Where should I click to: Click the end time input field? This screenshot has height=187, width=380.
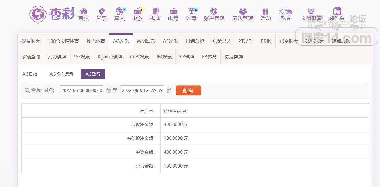tap(142, 90)
